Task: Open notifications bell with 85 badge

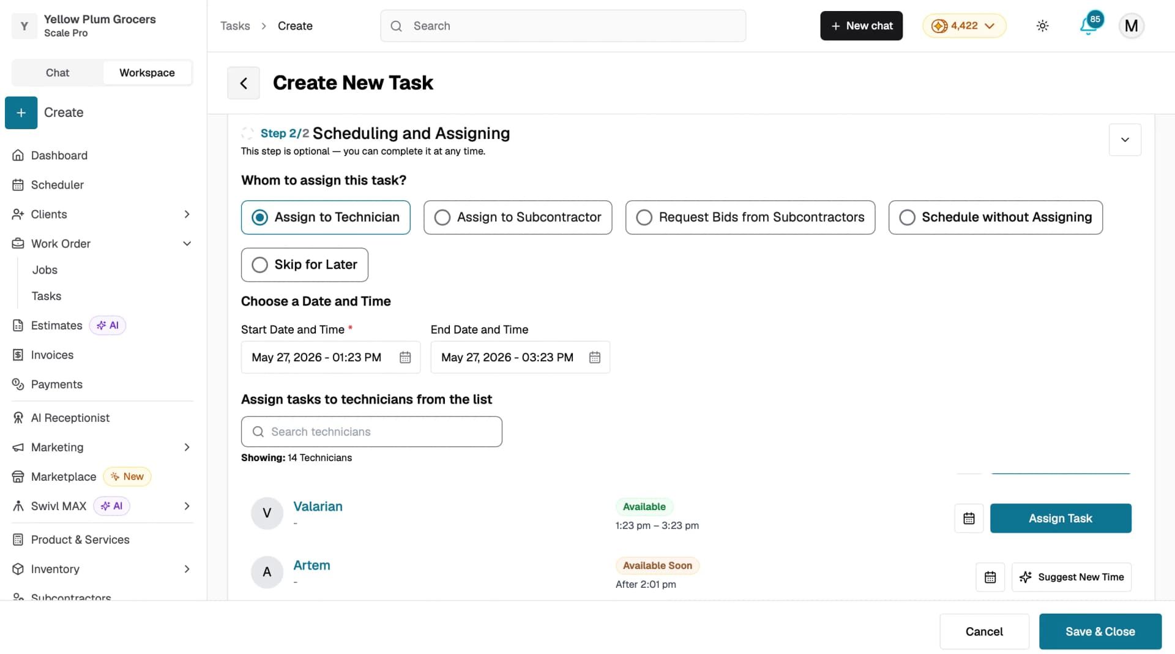Action: coord(1089,26)
